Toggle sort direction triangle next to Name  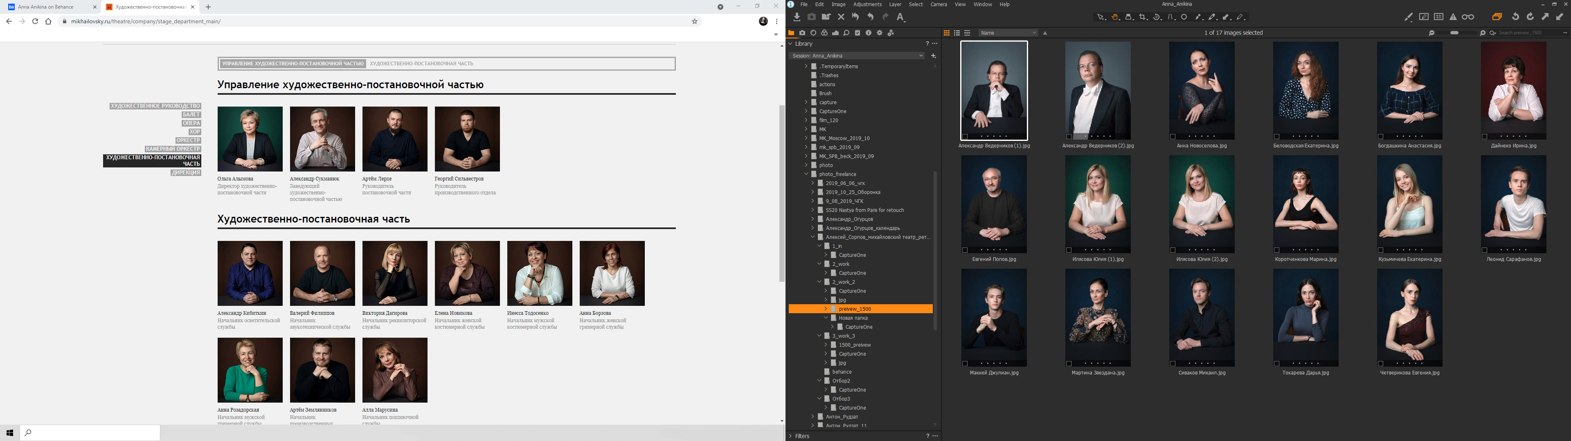tap(1045, 33)
